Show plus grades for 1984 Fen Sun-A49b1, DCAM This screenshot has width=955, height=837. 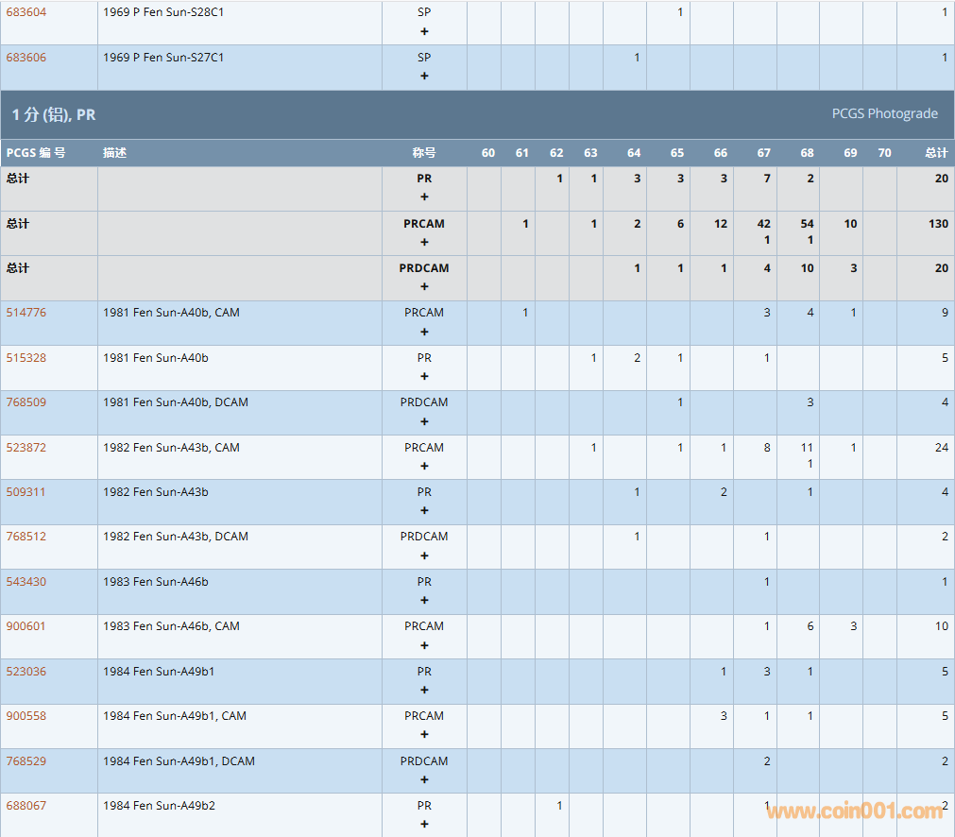click(x=424, y=780)
